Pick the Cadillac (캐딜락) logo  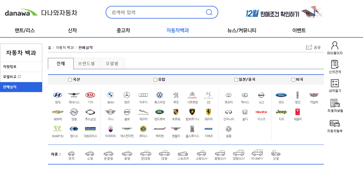[x=314, y=95]
